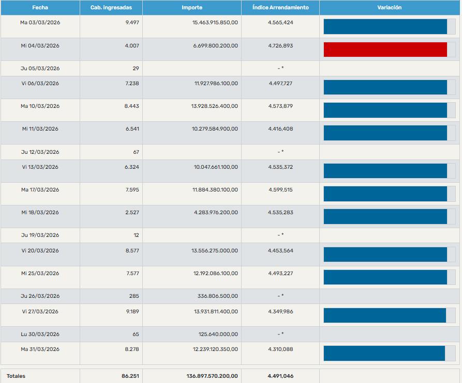Select the total importe 136.897.570.200,00
The width and height of the screenshot is (462, 383).
pos(212,376)
